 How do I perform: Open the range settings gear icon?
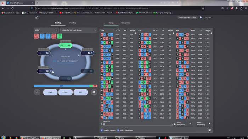(209, 130)
